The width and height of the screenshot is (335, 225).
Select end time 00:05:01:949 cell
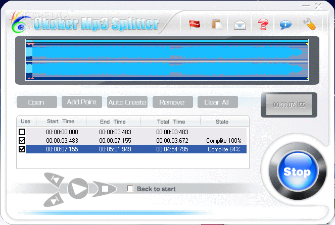pyautogui.click(x=115, y=149)
